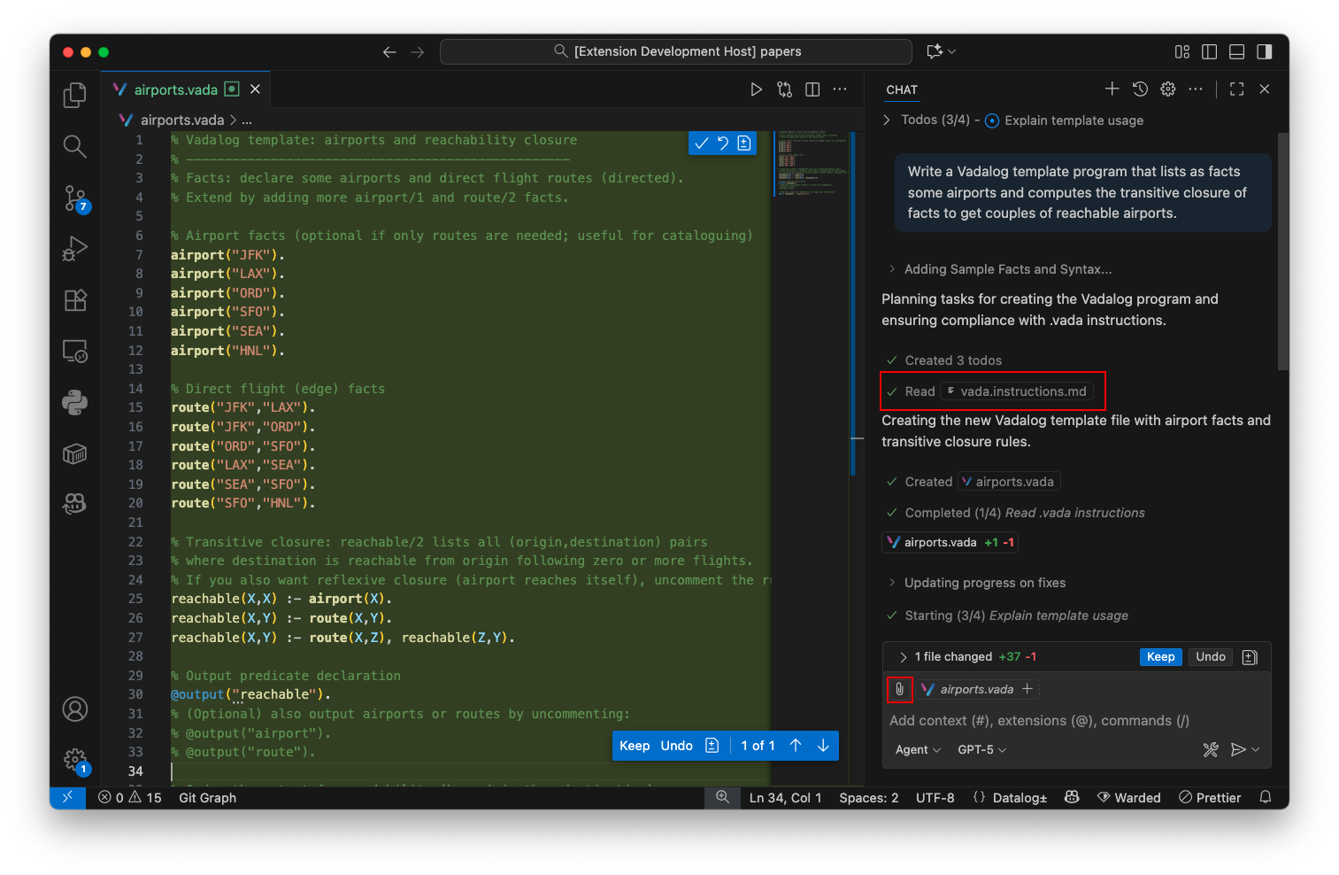The image size is (1339, 875).
Task: Open the Manage gear in activity bar
Action: 75,760
